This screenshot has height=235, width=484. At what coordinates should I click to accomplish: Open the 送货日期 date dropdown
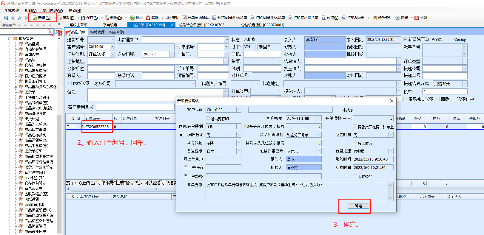172,54
